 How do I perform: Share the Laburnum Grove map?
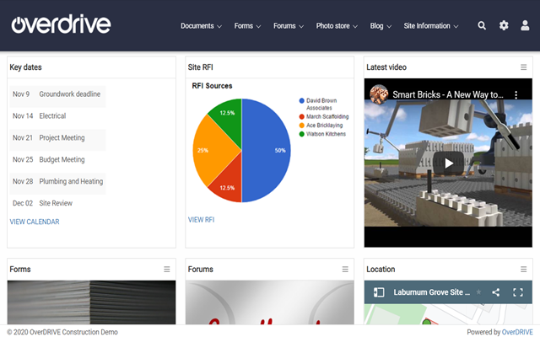tap(496, 292)
